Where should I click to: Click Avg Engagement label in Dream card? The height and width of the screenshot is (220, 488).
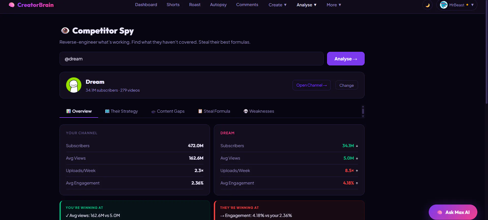237,183
